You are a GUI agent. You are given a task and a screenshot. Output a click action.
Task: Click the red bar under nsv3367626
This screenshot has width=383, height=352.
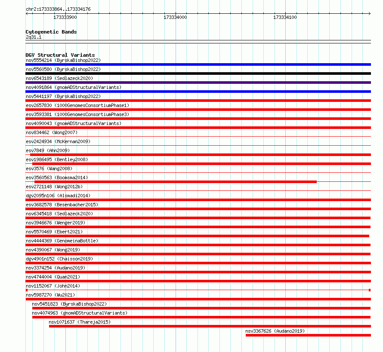[x=308, y=335]
